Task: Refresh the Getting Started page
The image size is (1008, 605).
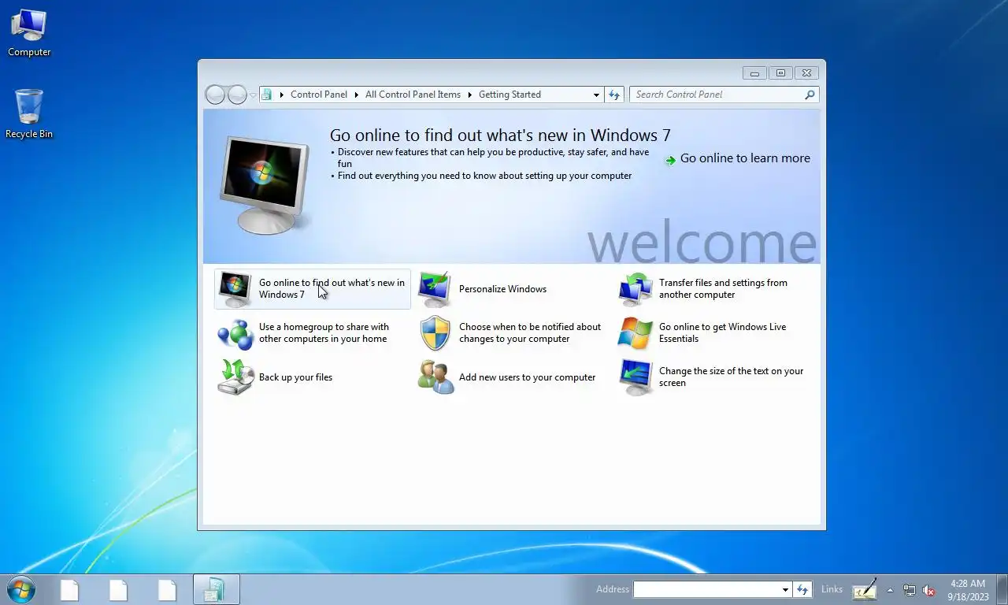Action: pyautogui.click(x=614, y=95)
